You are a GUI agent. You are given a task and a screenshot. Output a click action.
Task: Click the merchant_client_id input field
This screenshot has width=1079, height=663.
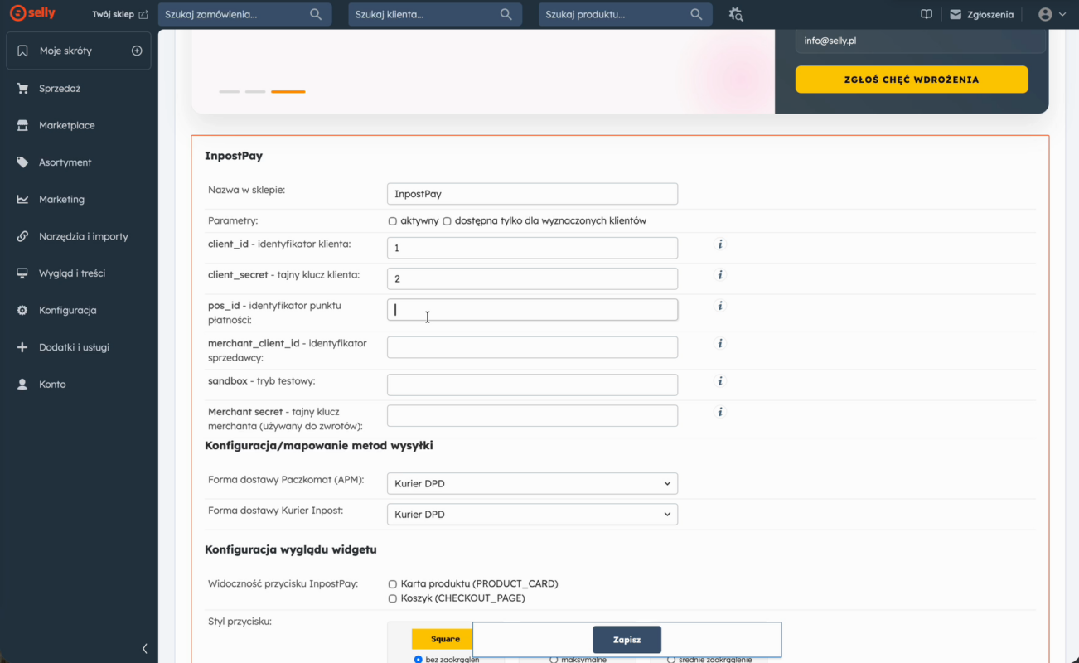(532, 347)
